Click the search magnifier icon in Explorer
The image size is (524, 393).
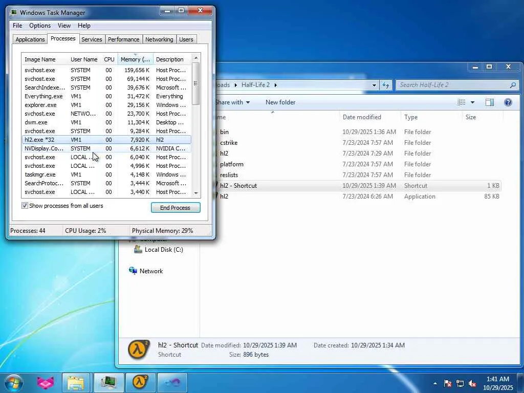(513, 85)
